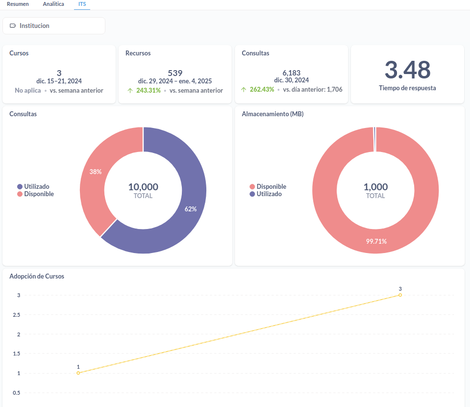This screenshot has width=470, height=407.
Task: Click the Recursos card title
Action: point(138,53)
